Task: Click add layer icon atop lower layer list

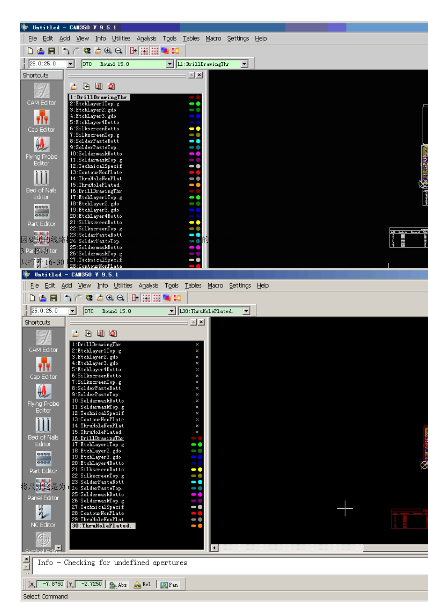Action: click(88, 333)
